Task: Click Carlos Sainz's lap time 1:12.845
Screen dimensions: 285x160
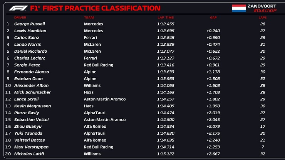Action: [x=166, y=38]
